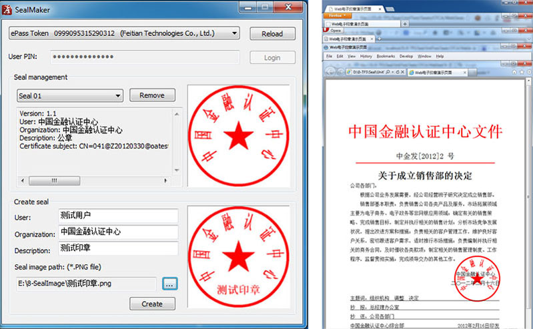
Task: Click the SealMaker app icon in title bar
Action: tap(7, 10)
